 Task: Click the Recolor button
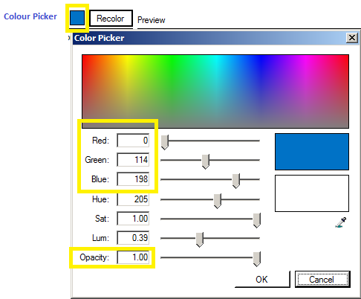point(111,19)
